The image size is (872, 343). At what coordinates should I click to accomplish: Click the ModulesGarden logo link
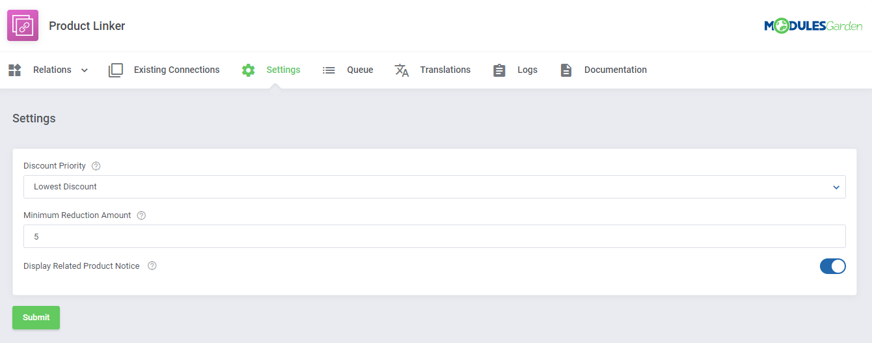click(x=813, y=26)
